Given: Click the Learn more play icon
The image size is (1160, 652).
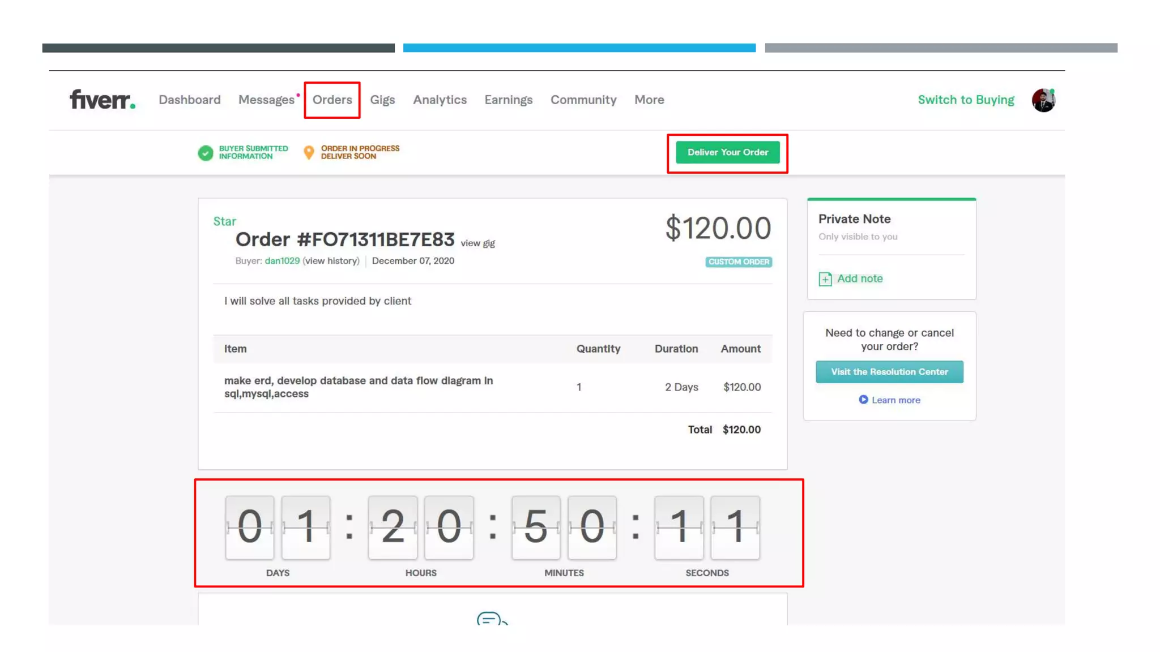Looking at the screenshot, I should 863,400.
